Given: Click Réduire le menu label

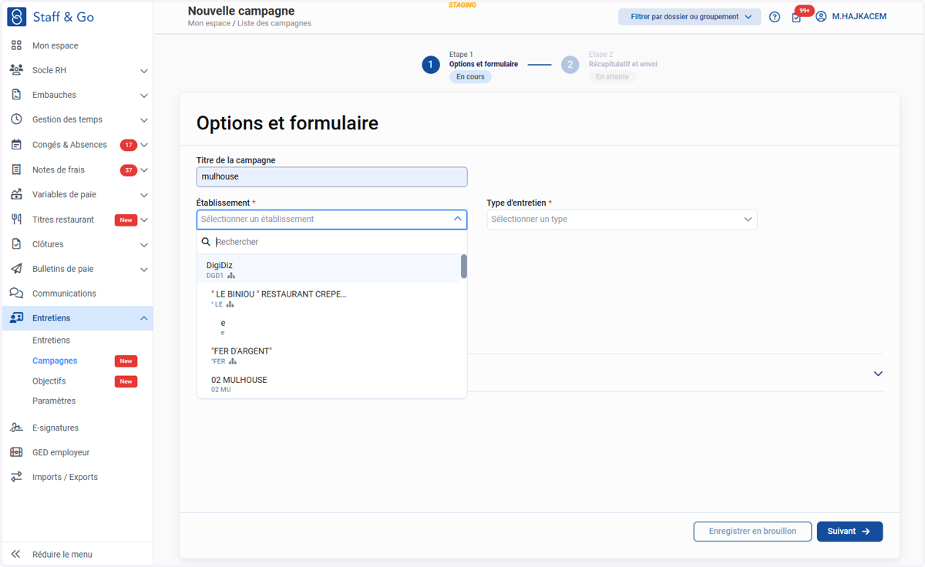Looking at the screenshot, I should point(62,555).
